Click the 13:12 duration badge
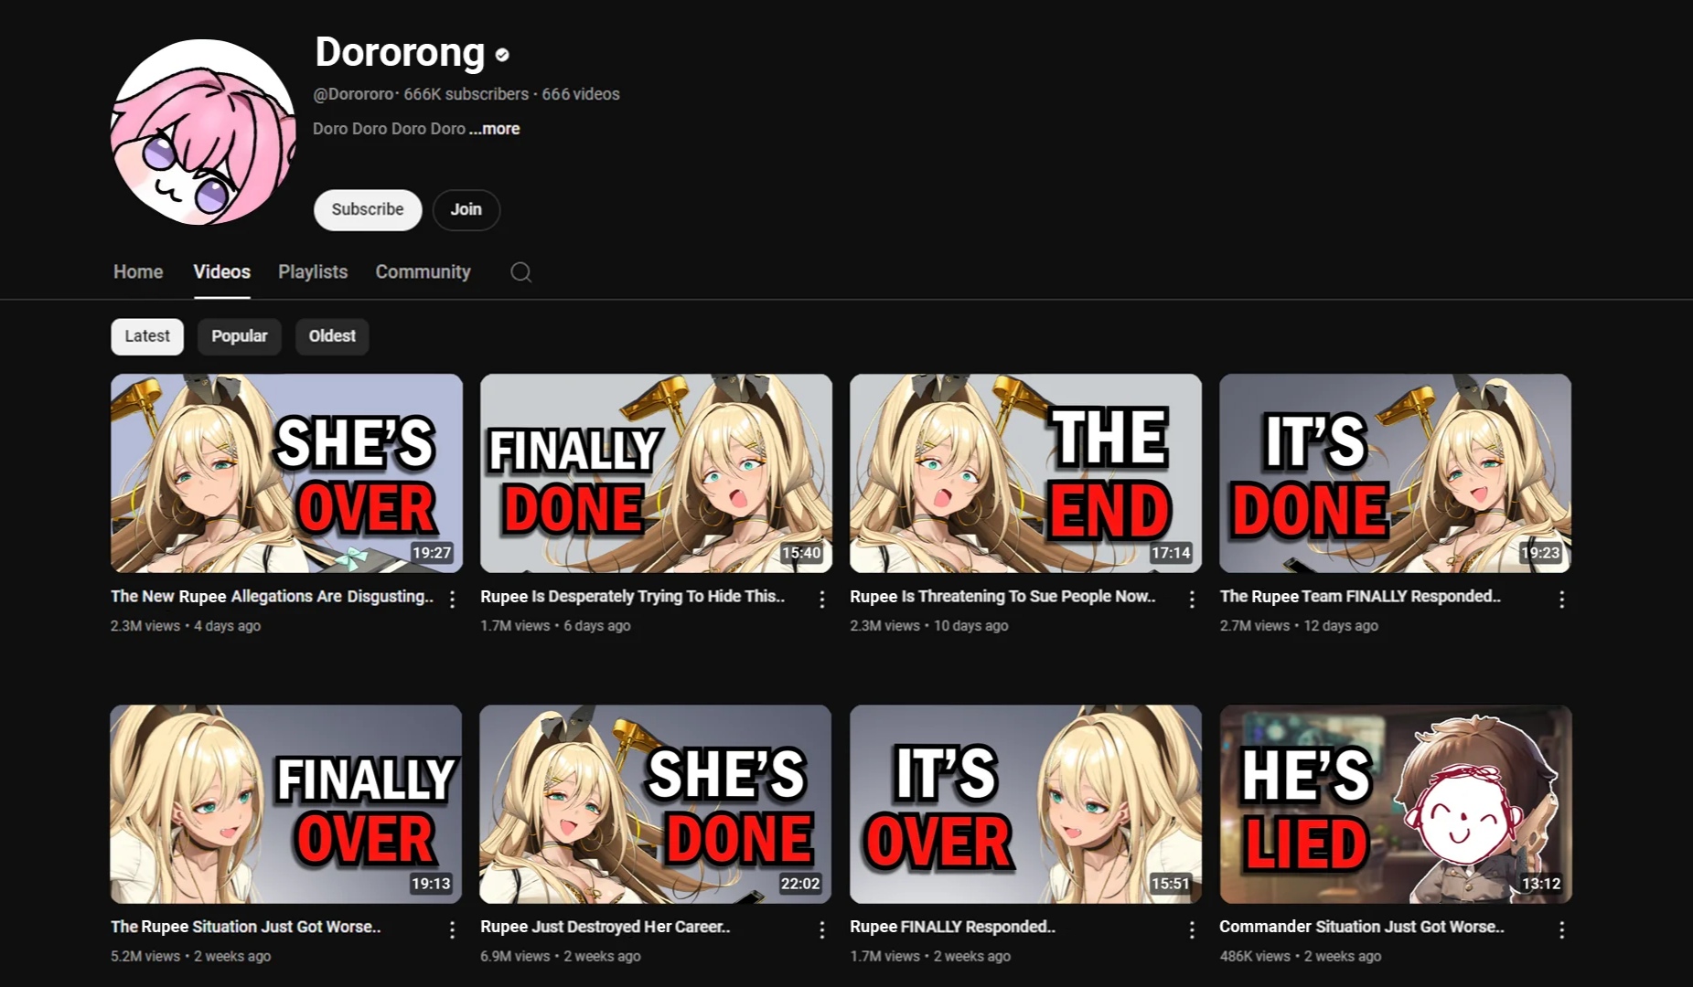This screenshot has height=987, width=1693. pos(1541,884)
